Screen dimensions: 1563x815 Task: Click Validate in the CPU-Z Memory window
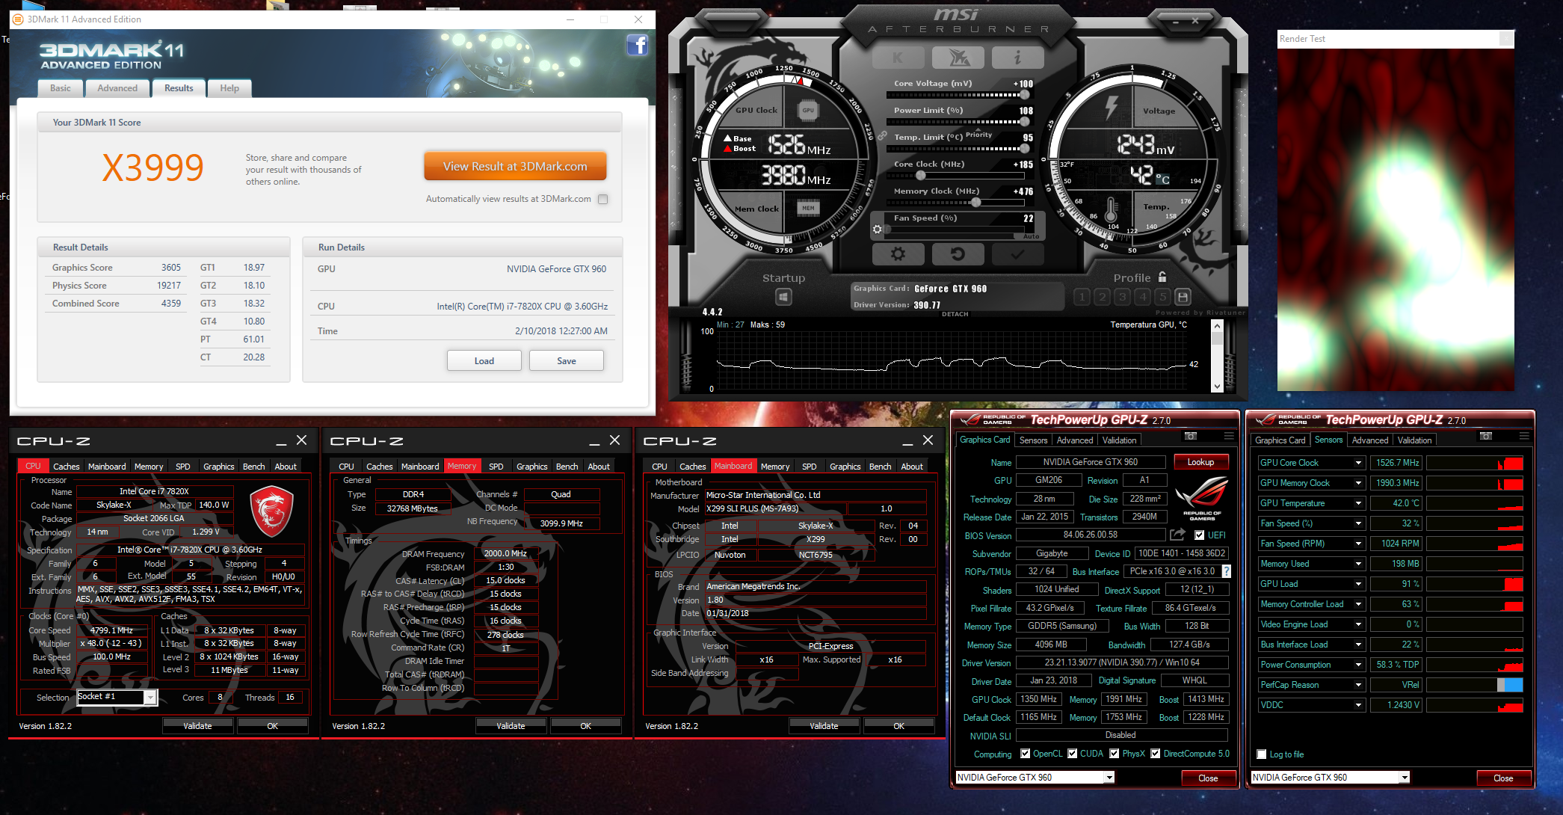point(511,725)
